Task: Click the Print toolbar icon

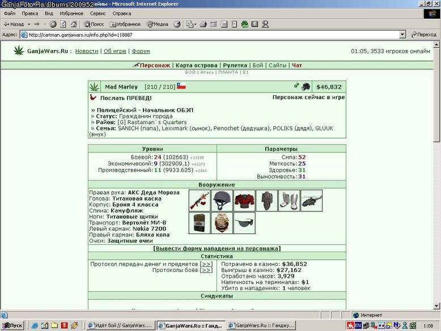Action: (203, 24)
